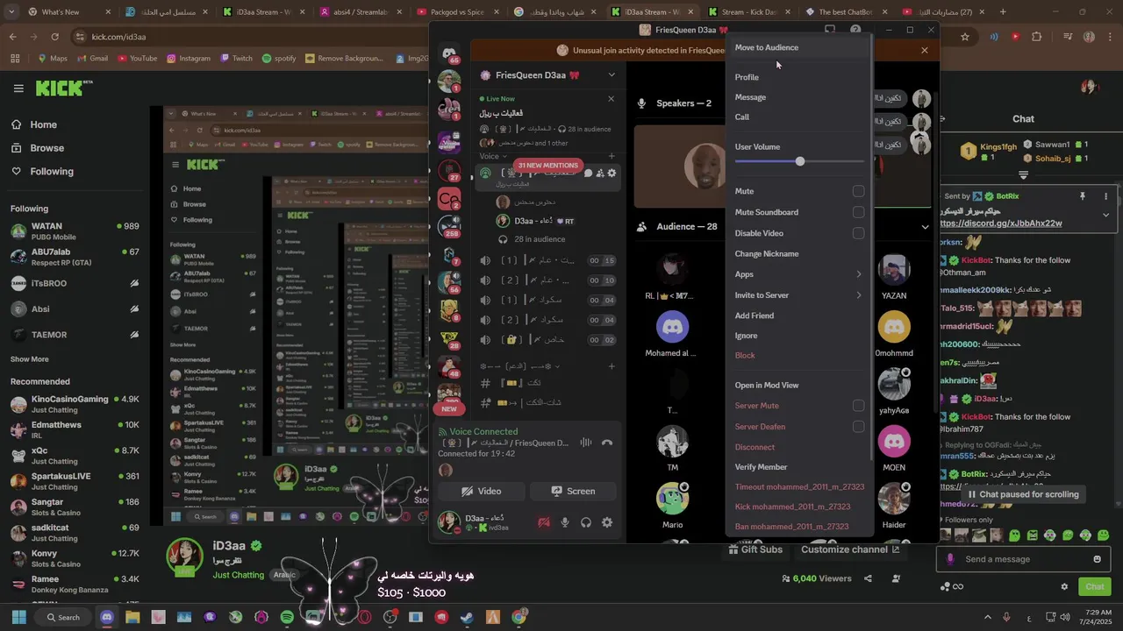The image size is (1123, 631).
Task: Open Discord help question-mark icon
Action: pos(855,30)
